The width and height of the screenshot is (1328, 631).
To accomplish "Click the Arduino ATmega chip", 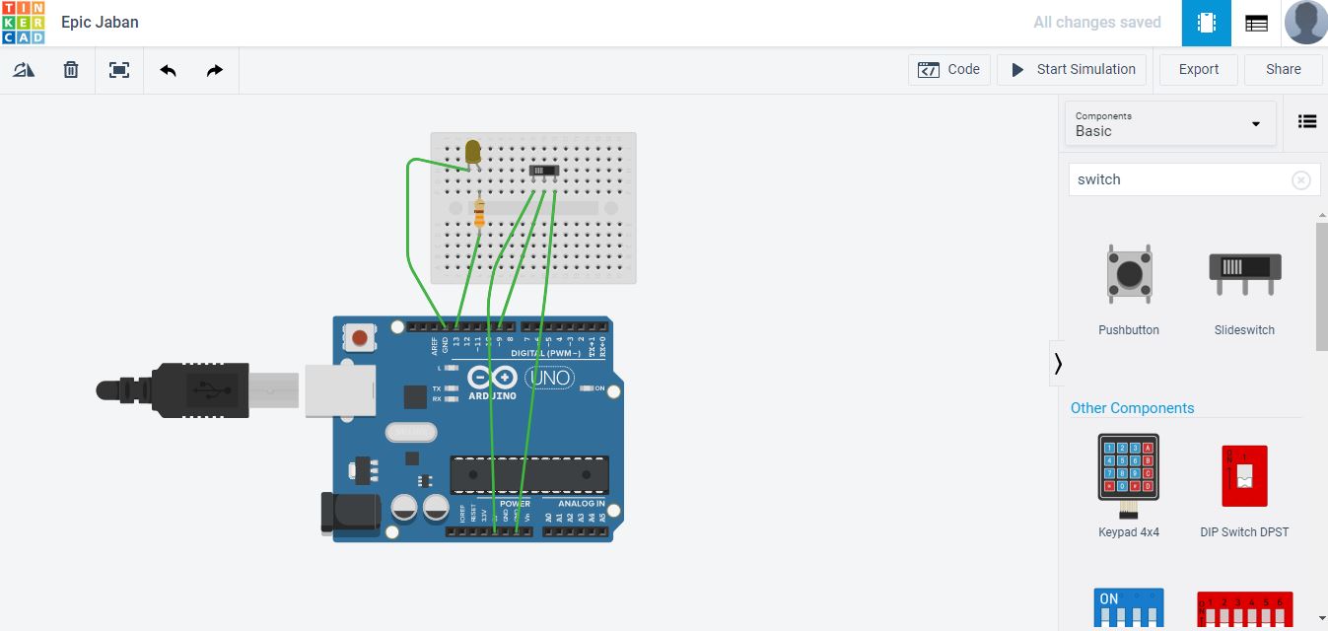I will 529,475.
